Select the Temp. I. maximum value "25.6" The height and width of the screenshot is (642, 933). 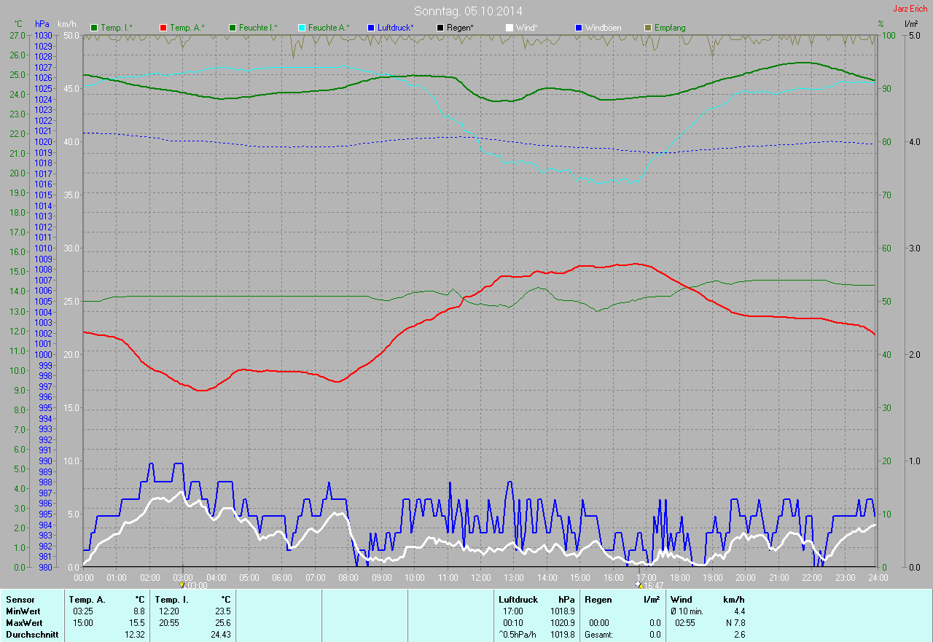pos(223,623)
